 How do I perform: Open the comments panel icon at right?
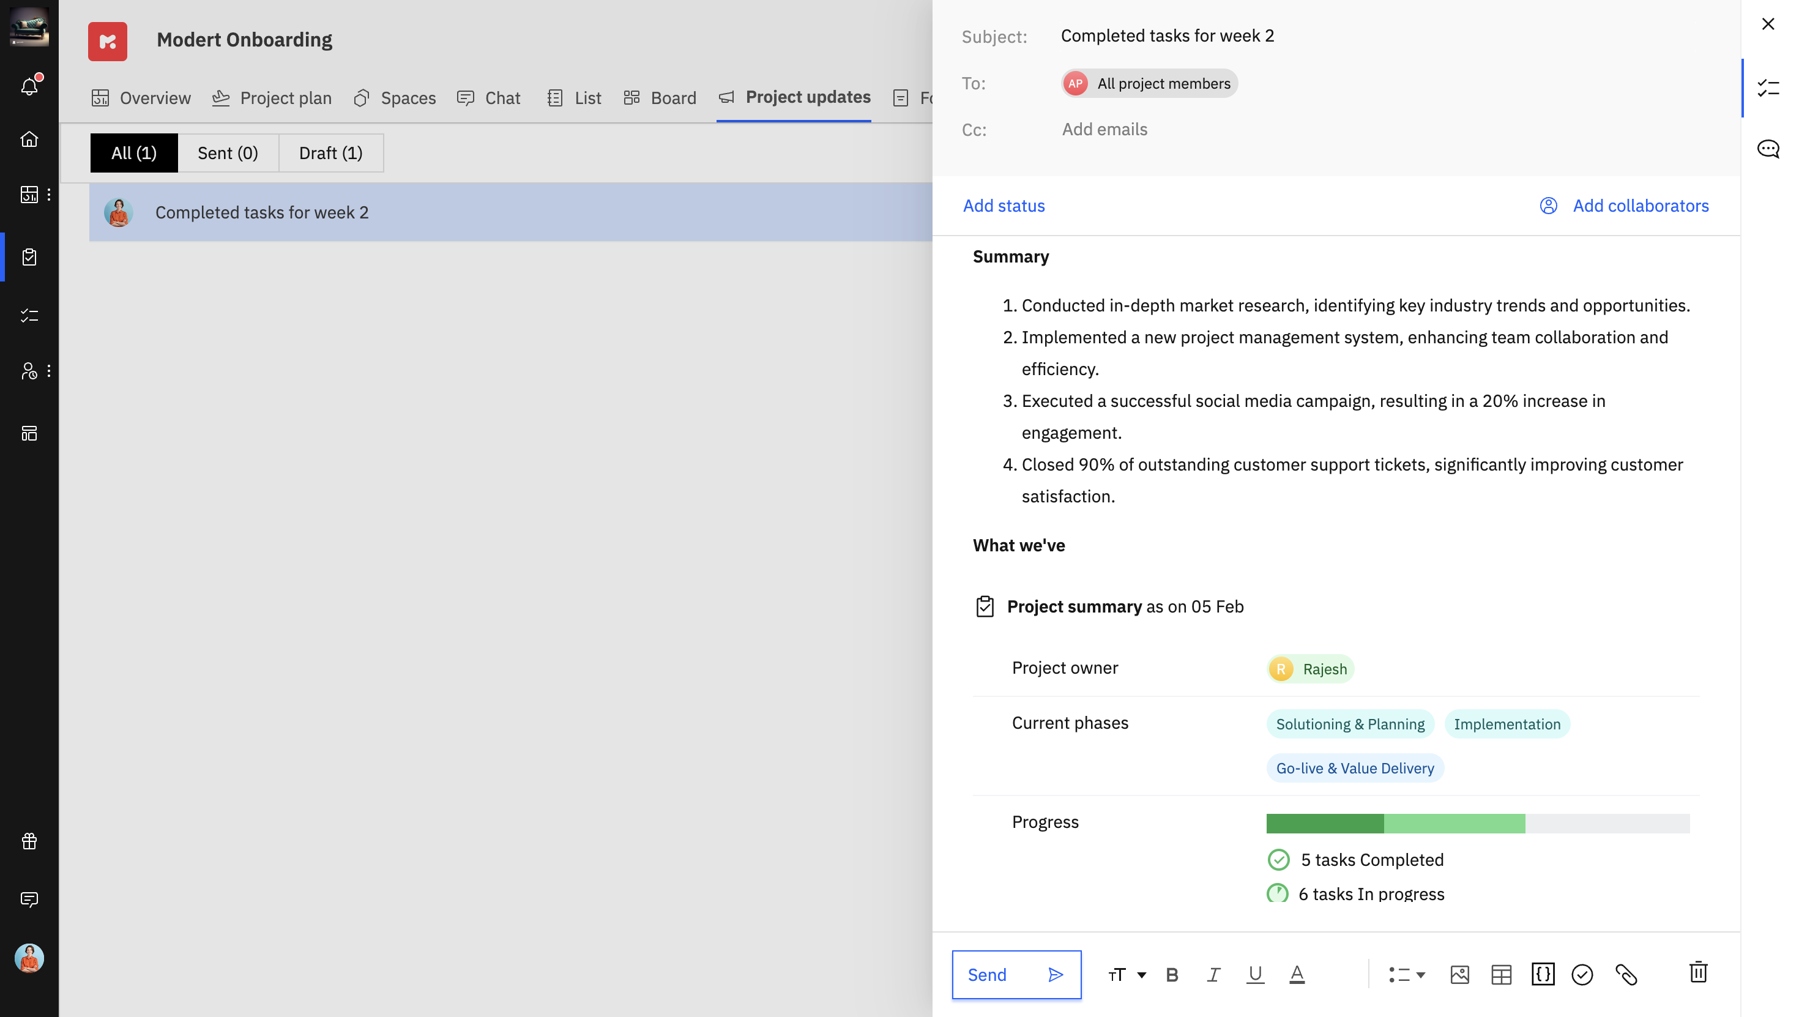coord(1768,149)
